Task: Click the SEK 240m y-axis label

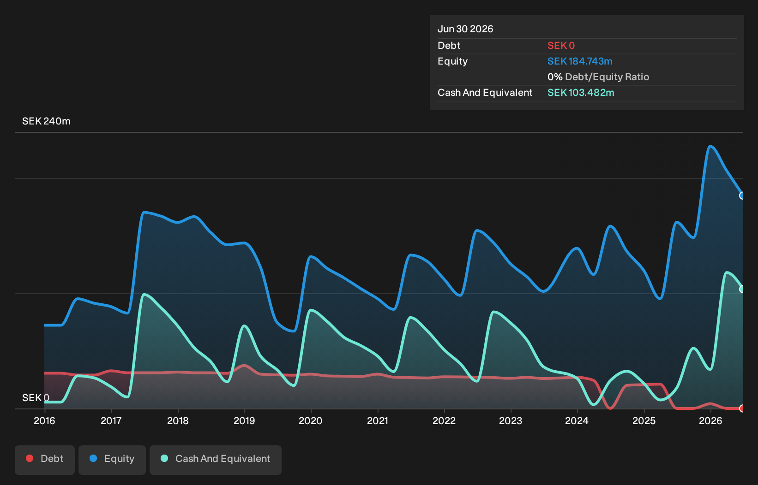Action: [x=46, y=121]
